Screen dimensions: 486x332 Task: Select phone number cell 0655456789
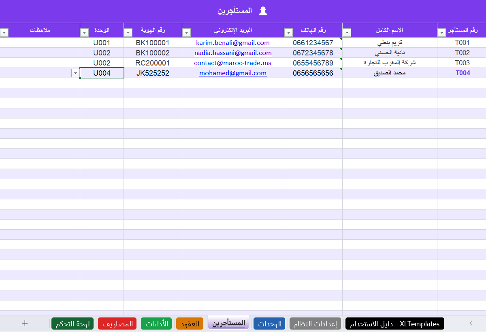point(313,63)
